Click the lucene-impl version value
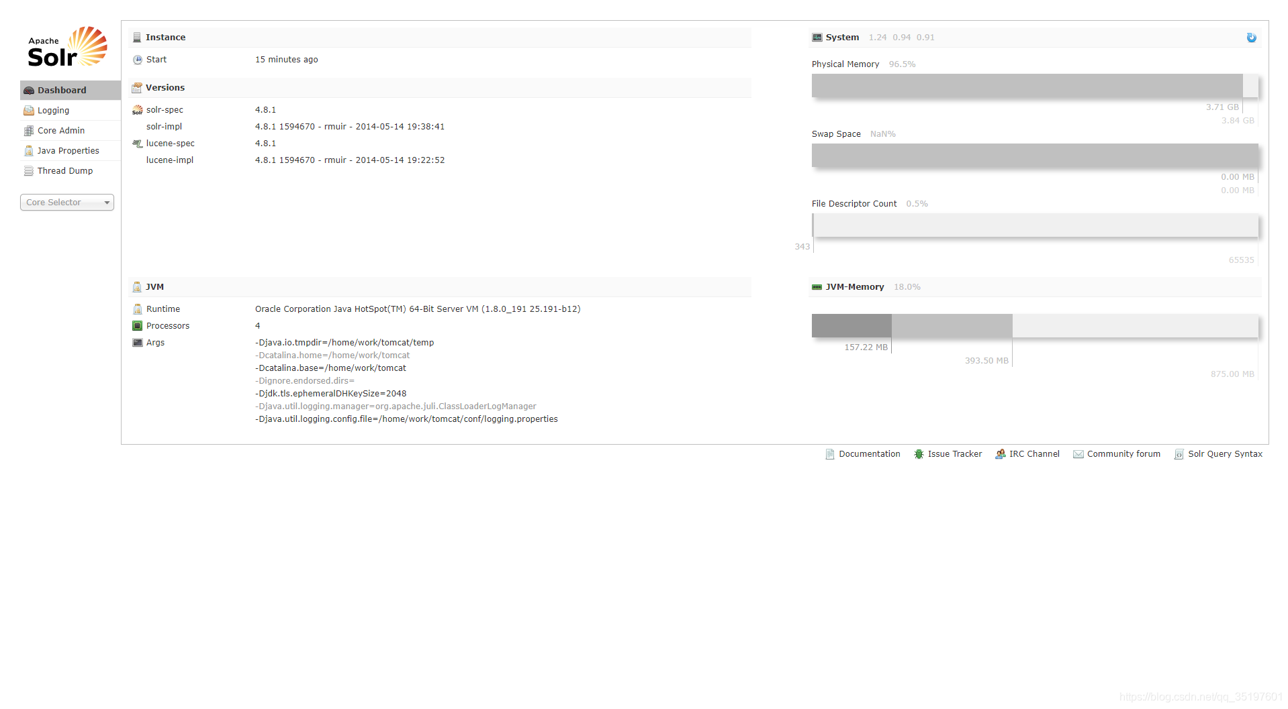Image resolution: width=1288 pixels, height=709 pixels. [x=350, y=160]
